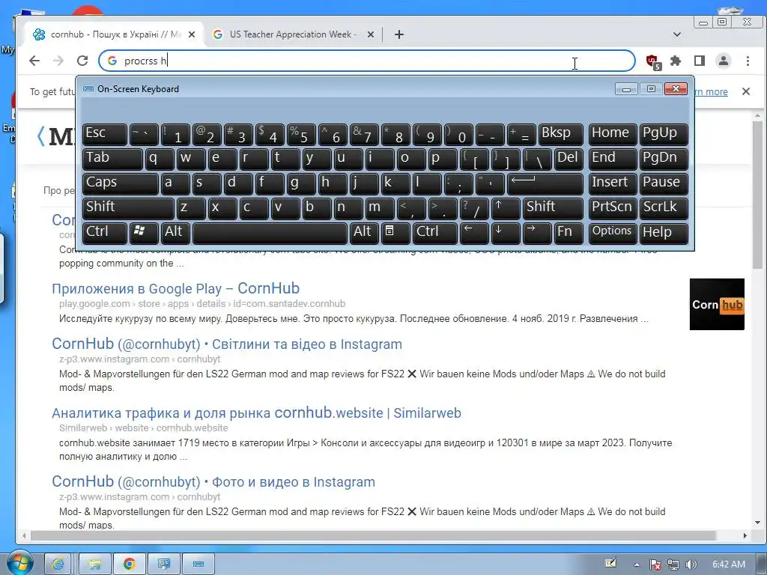Click the spacebar key

click(x=270, y=232)
